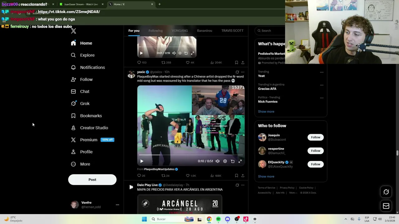Open fullscreen on the 0:51 video
The image size is (399, 224).
[x=240, y=161]
